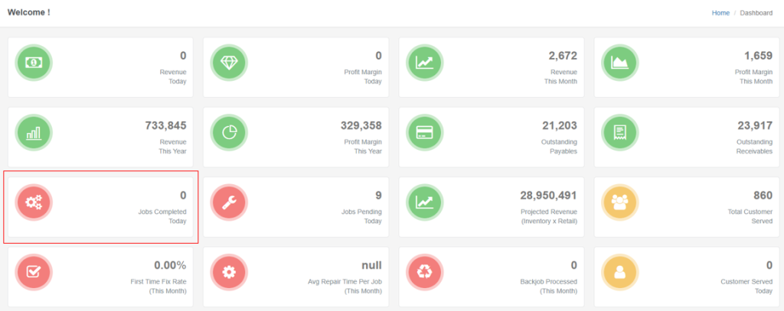Click the chart icon for Projected Revenue
Image resolution: width=784 pixels, height=311 pixels.
(425, 202)
